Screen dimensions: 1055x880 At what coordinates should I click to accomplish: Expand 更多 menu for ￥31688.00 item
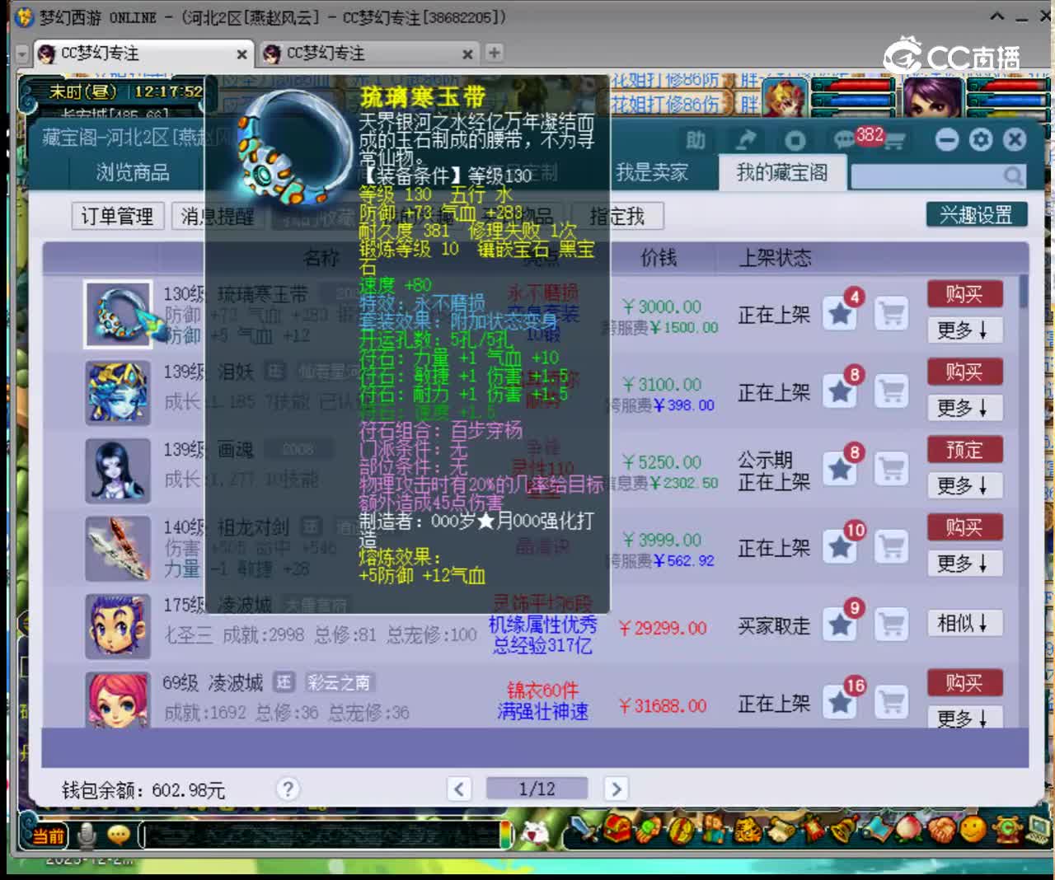tap(964, 718)
